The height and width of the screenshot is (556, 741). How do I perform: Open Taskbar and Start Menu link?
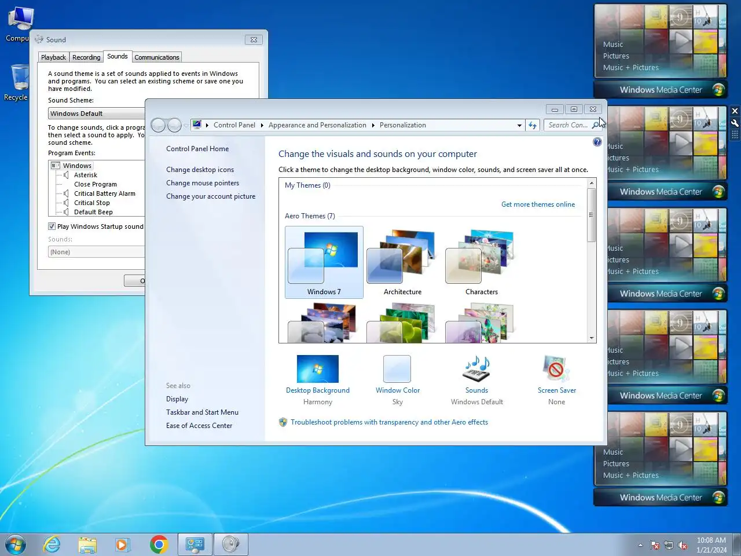(202, 412)
